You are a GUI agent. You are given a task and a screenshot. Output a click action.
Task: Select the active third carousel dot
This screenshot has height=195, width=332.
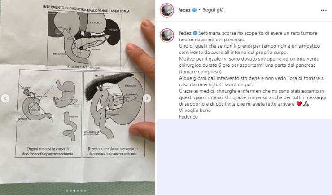point(74,191)
